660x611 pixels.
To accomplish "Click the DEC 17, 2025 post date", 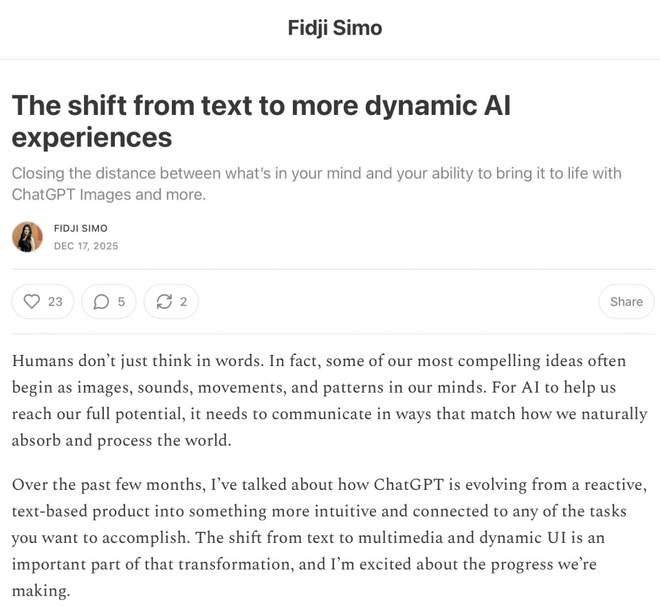I will [86, 246].
